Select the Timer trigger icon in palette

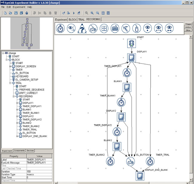click(x=60, y=28)
